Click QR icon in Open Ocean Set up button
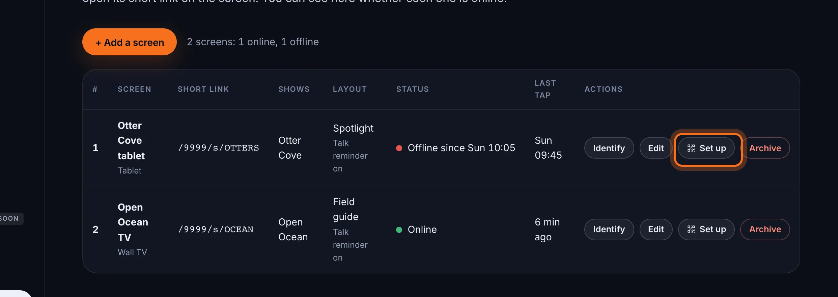This screenshot has width=838, height=297. point(691,229)
